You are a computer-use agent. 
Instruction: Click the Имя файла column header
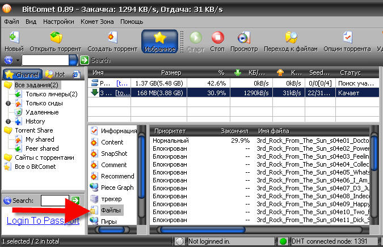click(x=273, y=131)
